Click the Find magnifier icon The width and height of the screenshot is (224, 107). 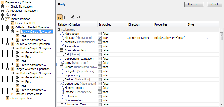pos(7,15)
